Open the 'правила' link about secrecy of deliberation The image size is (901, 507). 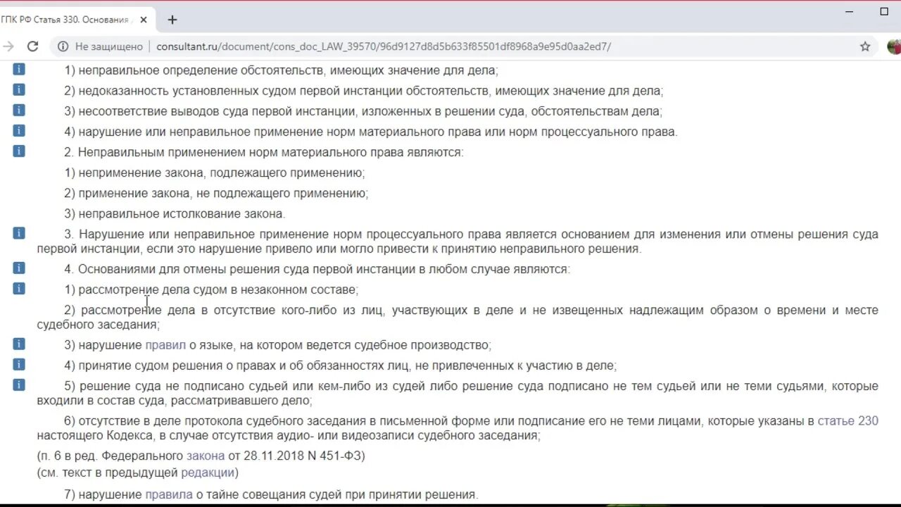169,494
